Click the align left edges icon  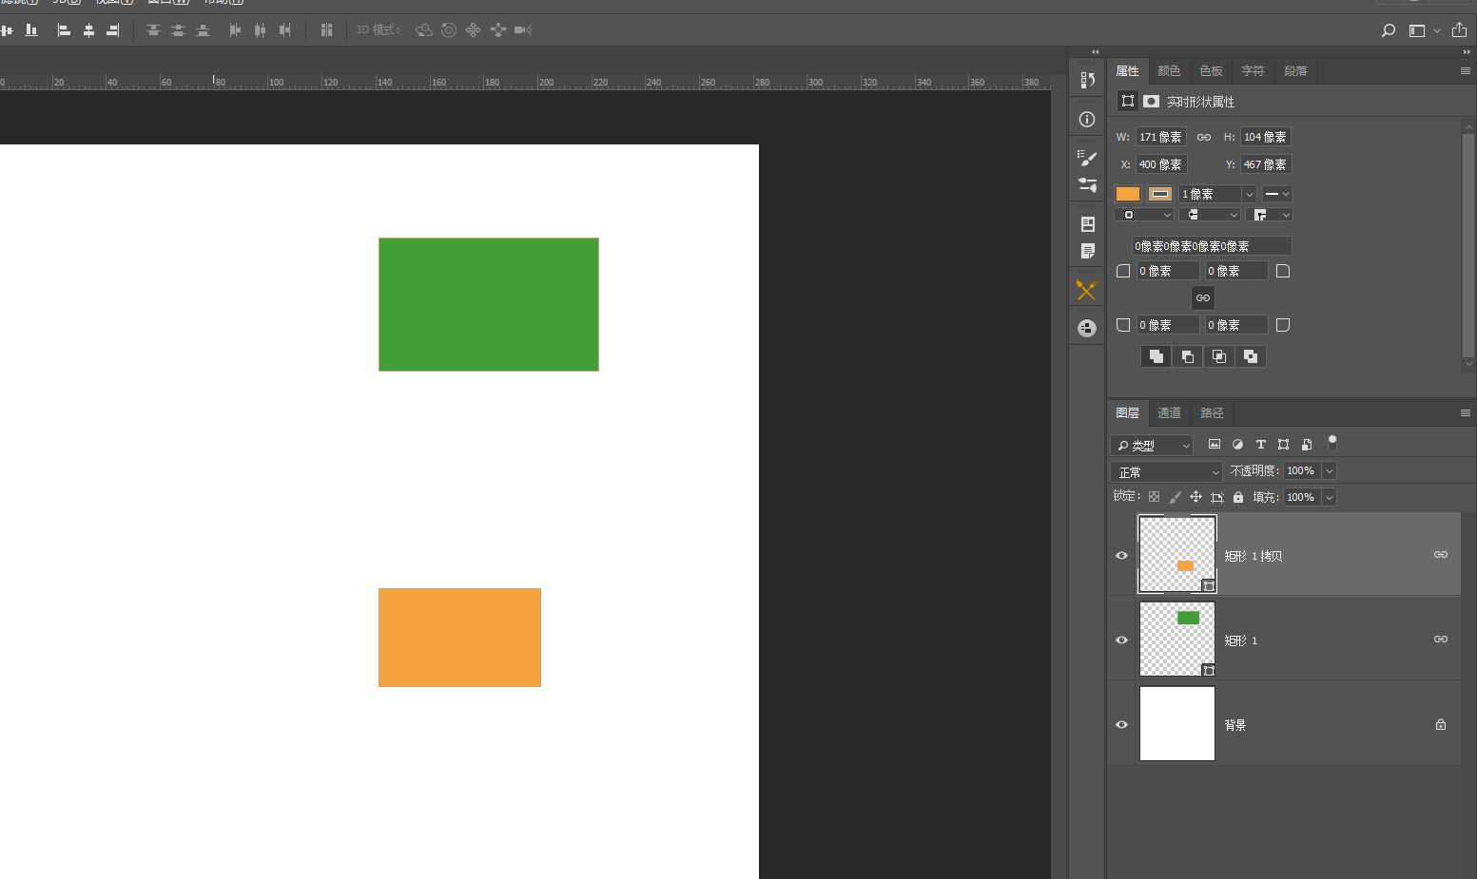tap(64, 30)
